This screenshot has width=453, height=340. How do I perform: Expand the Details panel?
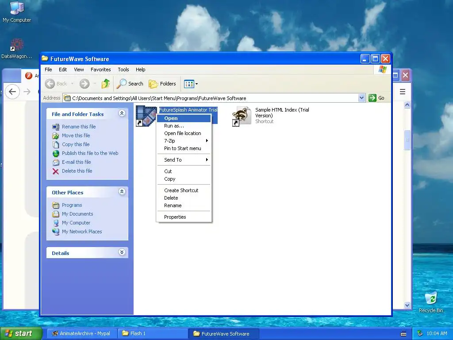click(x=122, y=252)
